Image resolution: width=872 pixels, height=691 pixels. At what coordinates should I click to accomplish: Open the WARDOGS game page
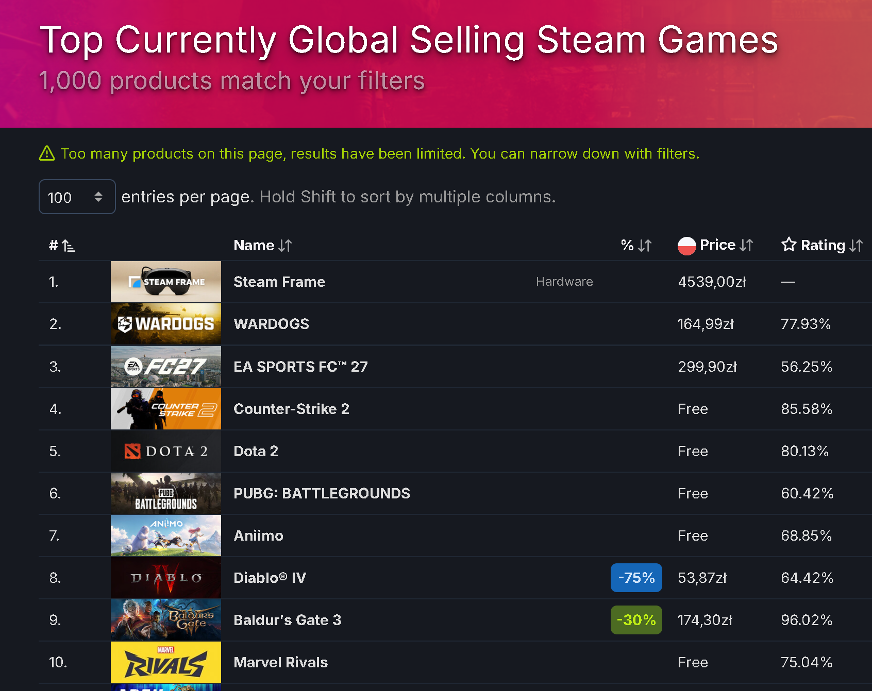pyautogui.click(x=271, y=324)
